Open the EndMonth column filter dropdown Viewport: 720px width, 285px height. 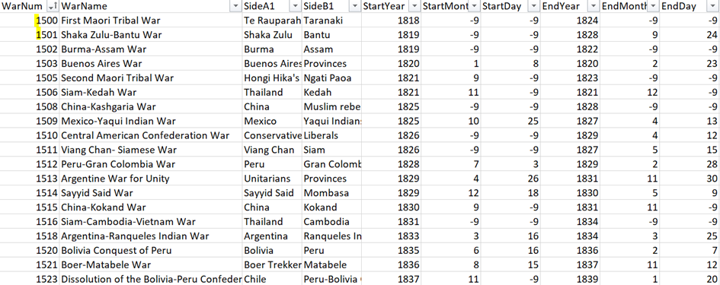click(653, 6)
